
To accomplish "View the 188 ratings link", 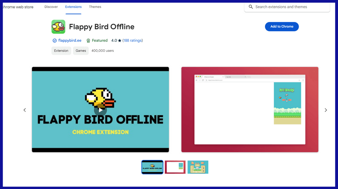I will click(x=132, y=40).
